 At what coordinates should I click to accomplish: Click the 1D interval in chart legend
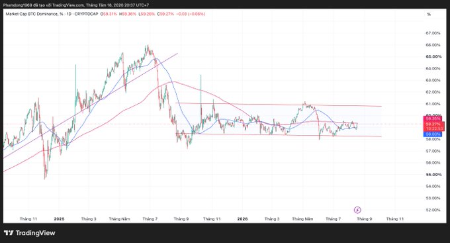(x=69, y=14)
